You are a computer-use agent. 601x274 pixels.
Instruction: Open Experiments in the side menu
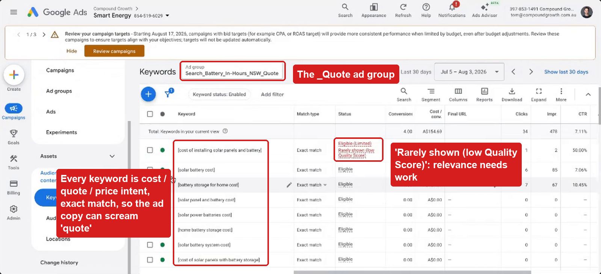coord(62,132)
